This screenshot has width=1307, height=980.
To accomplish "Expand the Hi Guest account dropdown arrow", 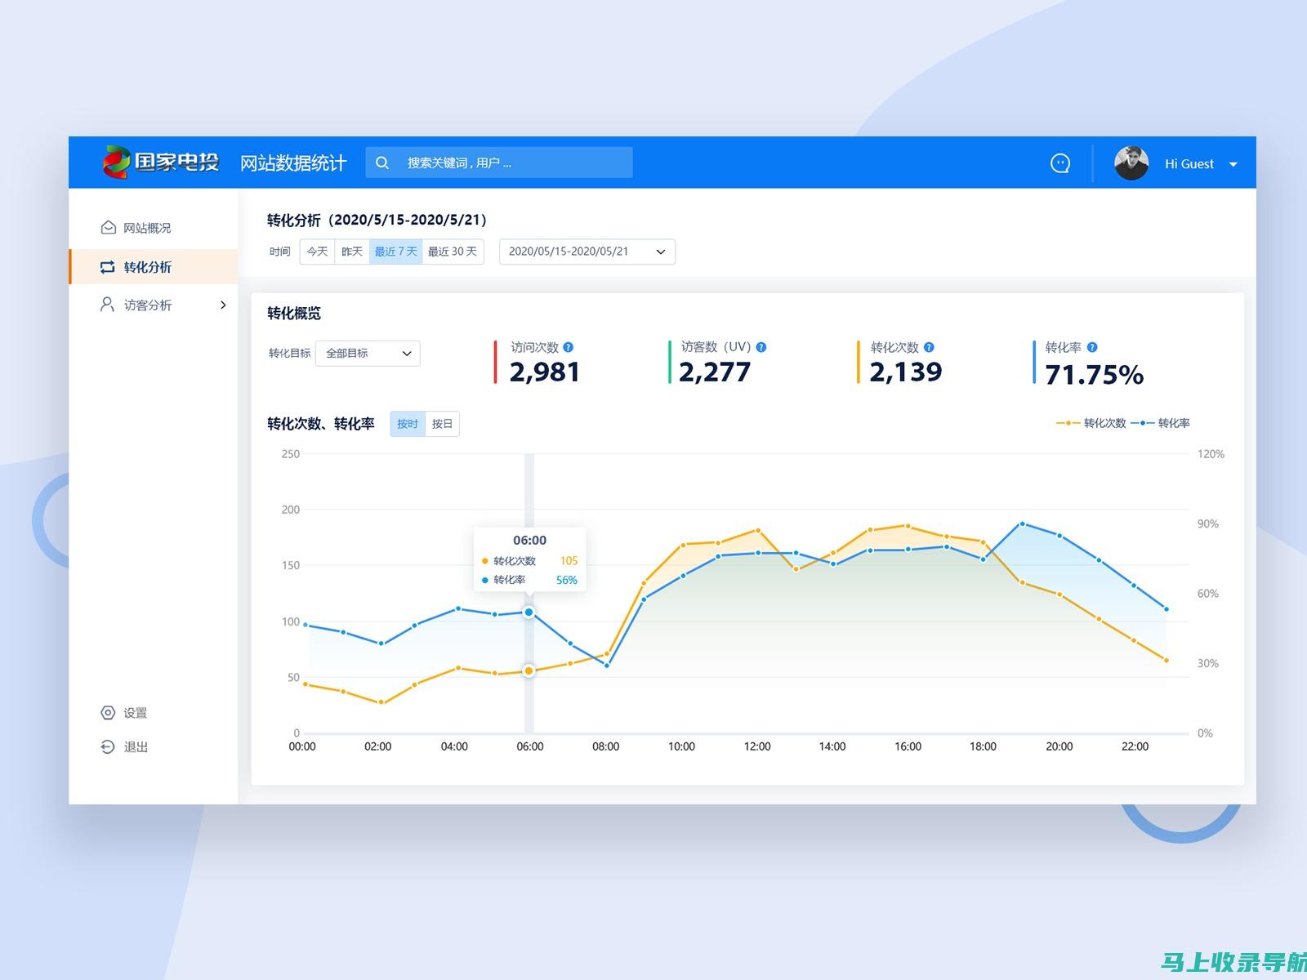I will 1233,164.
